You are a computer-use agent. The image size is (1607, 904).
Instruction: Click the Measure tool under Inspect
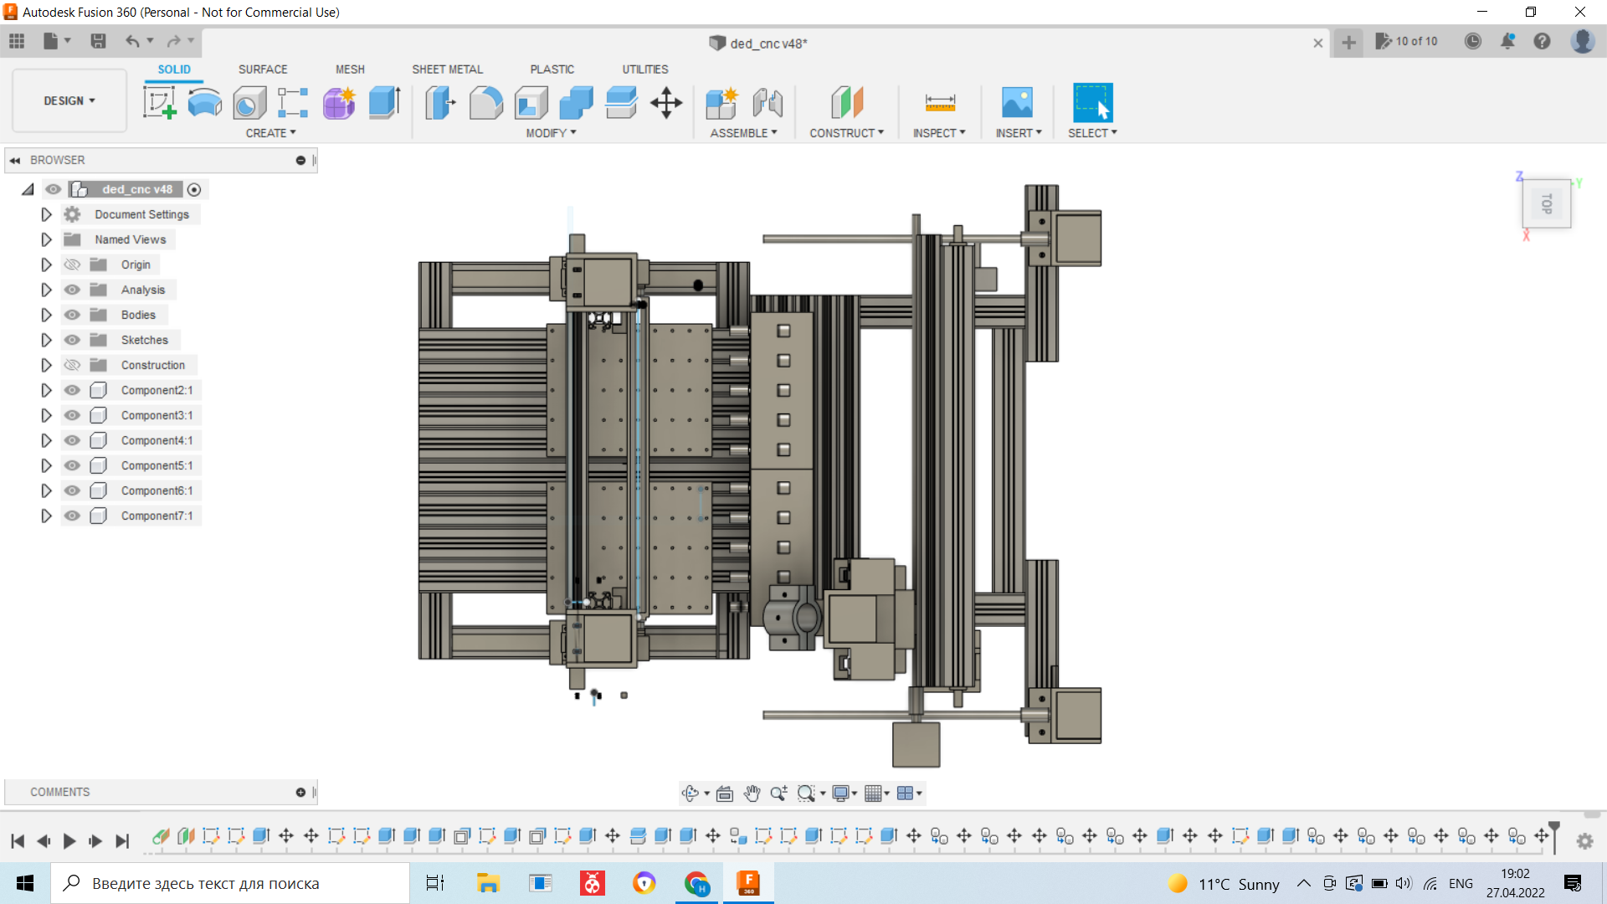(x=939, y=103)
